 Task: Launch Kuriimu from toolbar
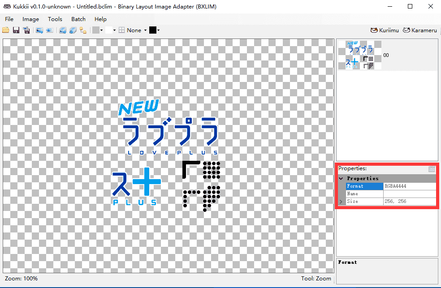[x=385, y=30]
